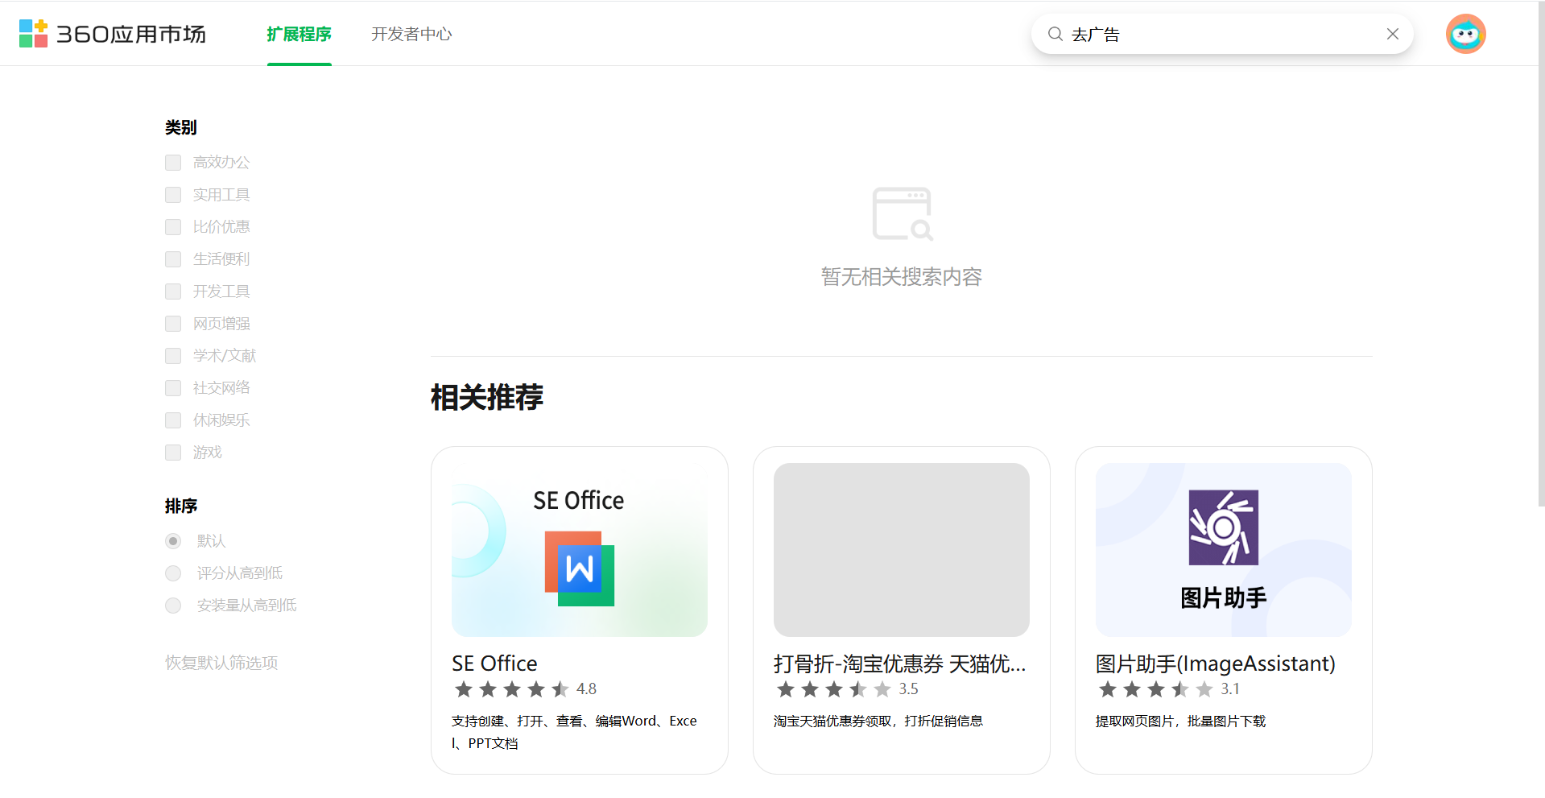Check the 学术/文献 category checkbox

click(173, 356)
